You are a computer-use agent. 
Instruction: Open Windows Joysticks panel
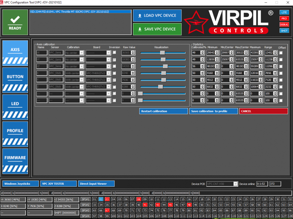pyautogui.click(x=21, y=183)
